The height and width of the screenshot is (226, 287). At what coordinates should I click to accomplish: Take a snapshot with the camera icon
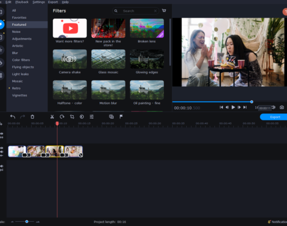[x=282, y=107]
